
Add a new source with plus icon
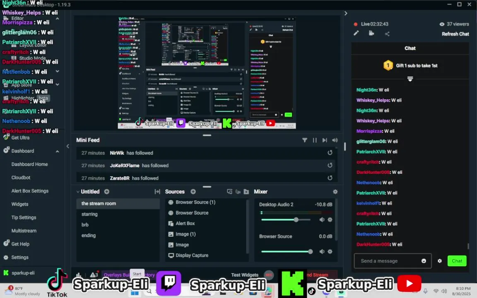click(193, 192)
